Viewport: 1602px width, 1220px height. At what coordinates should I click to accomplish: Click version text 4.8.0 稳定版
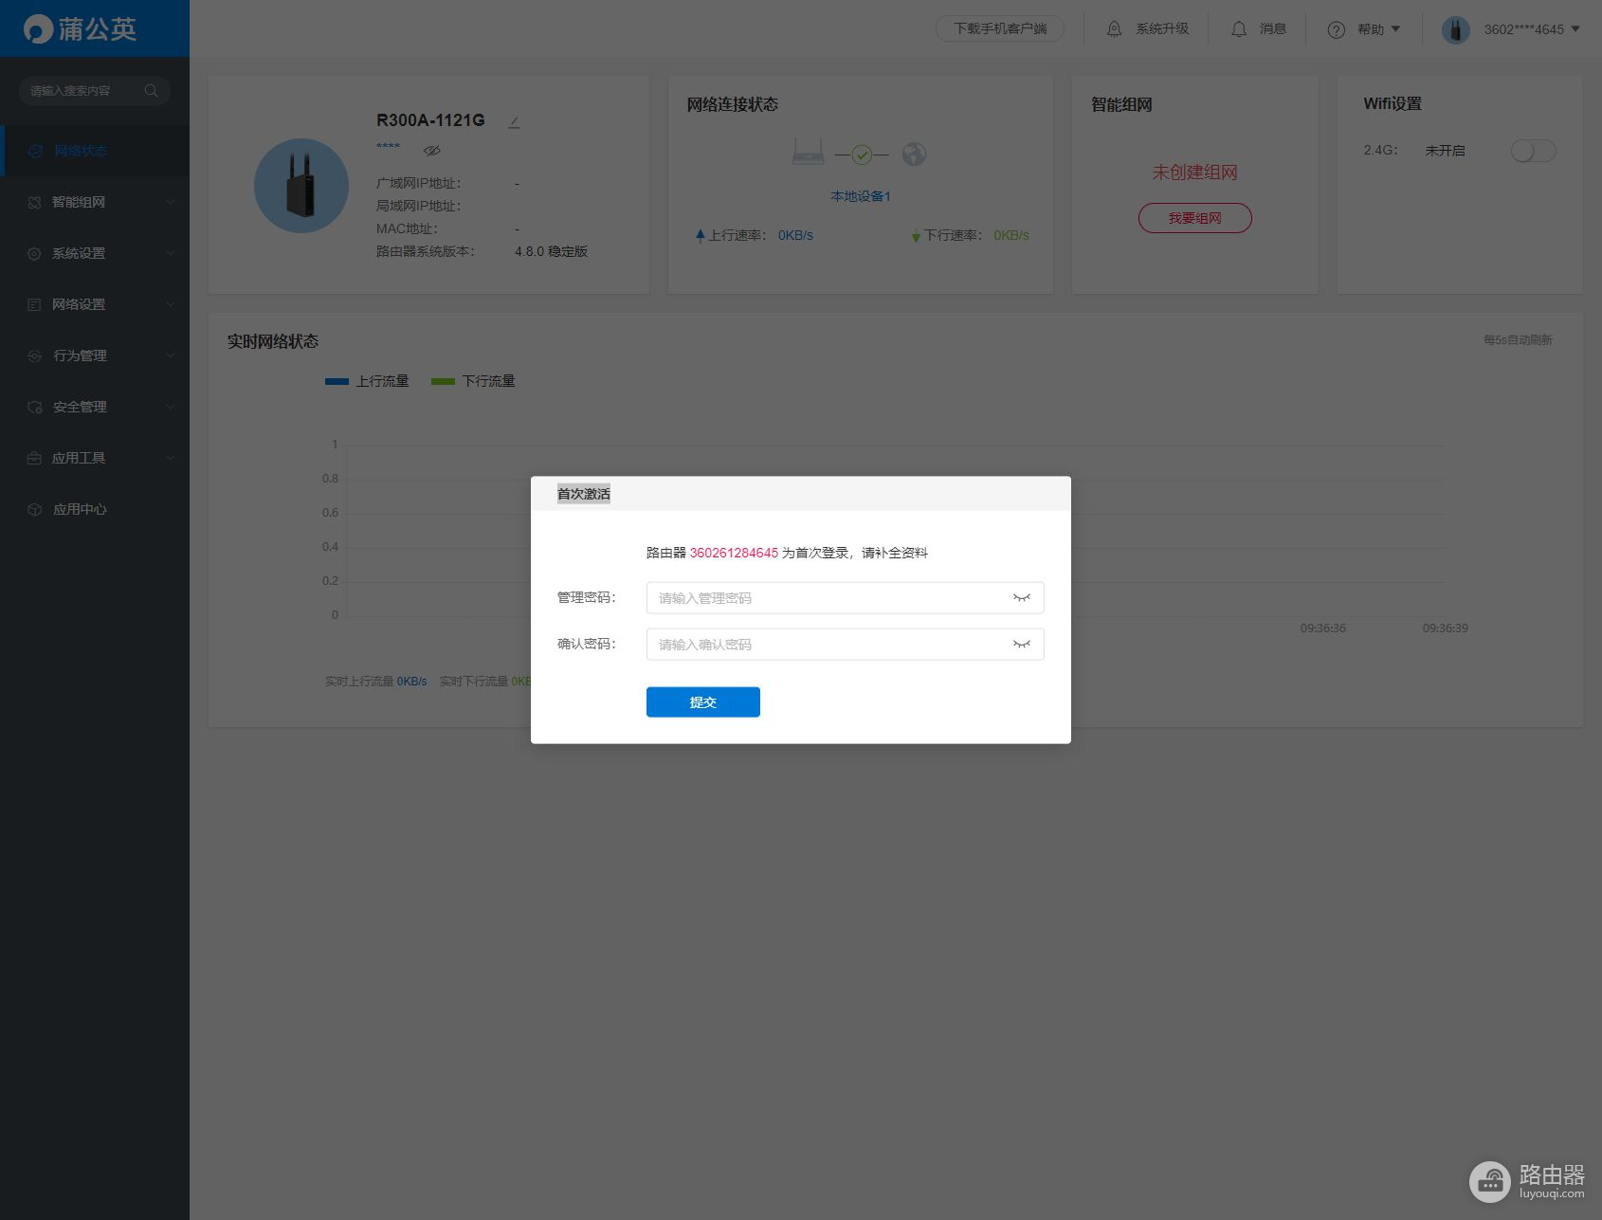(x=552, y=251)
